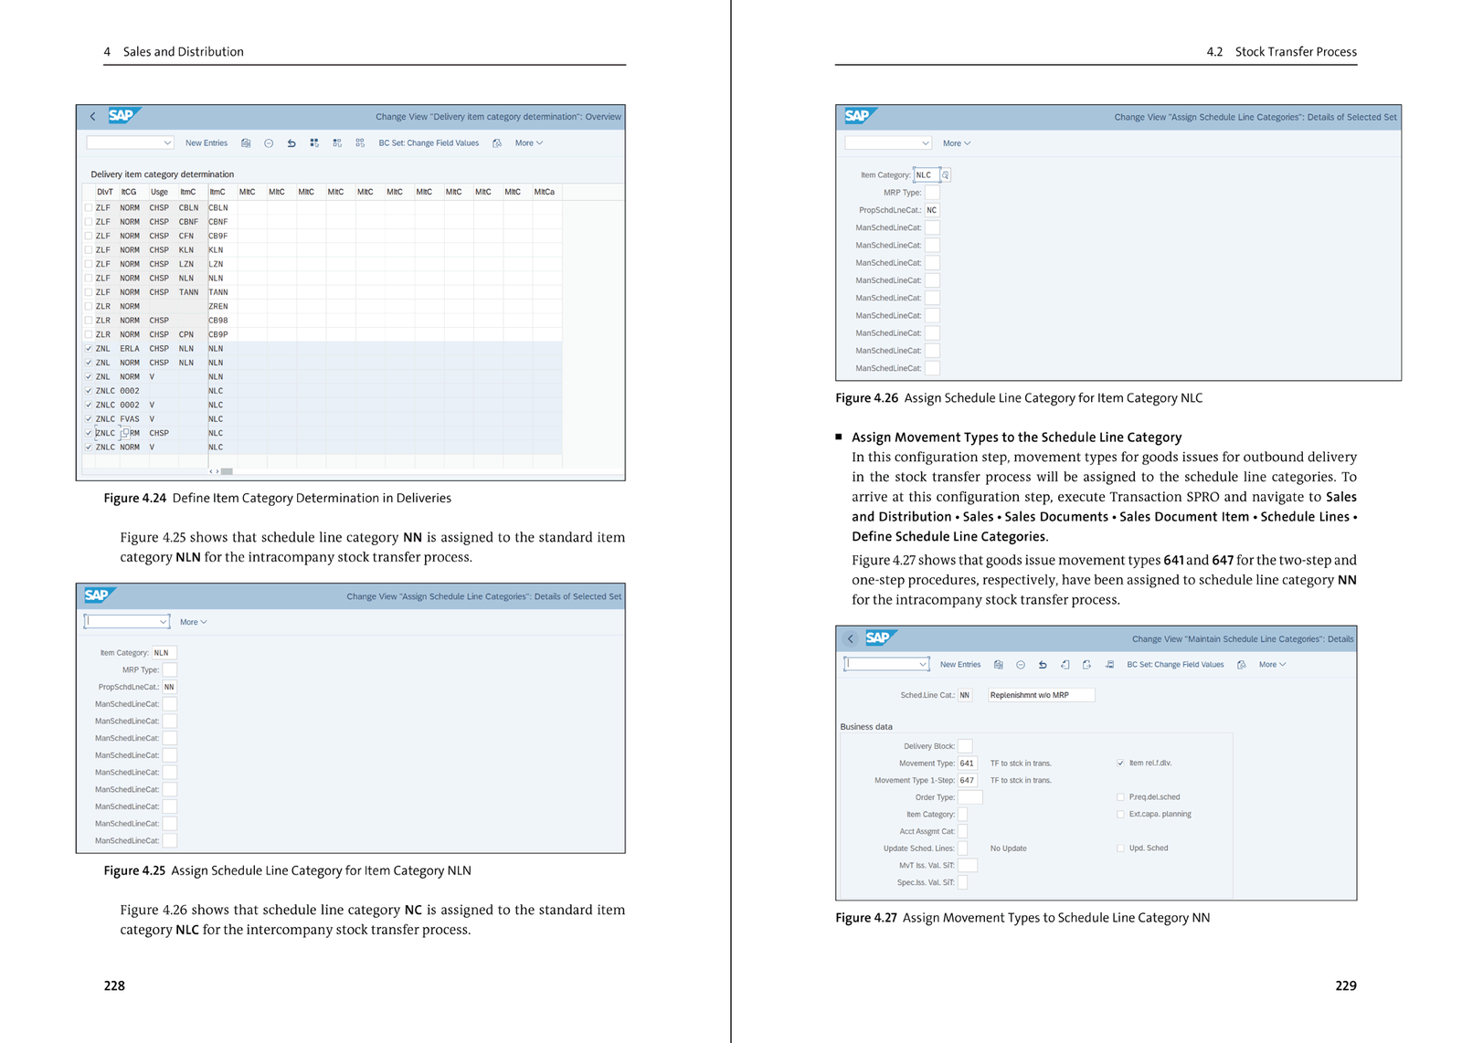Expand More menu in Figure 4.25 window

194,622
